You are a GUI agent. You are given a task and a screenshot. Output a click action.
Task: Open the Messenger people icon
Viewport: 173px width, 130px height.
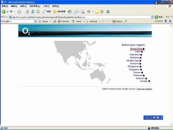[x=107, y=12]
